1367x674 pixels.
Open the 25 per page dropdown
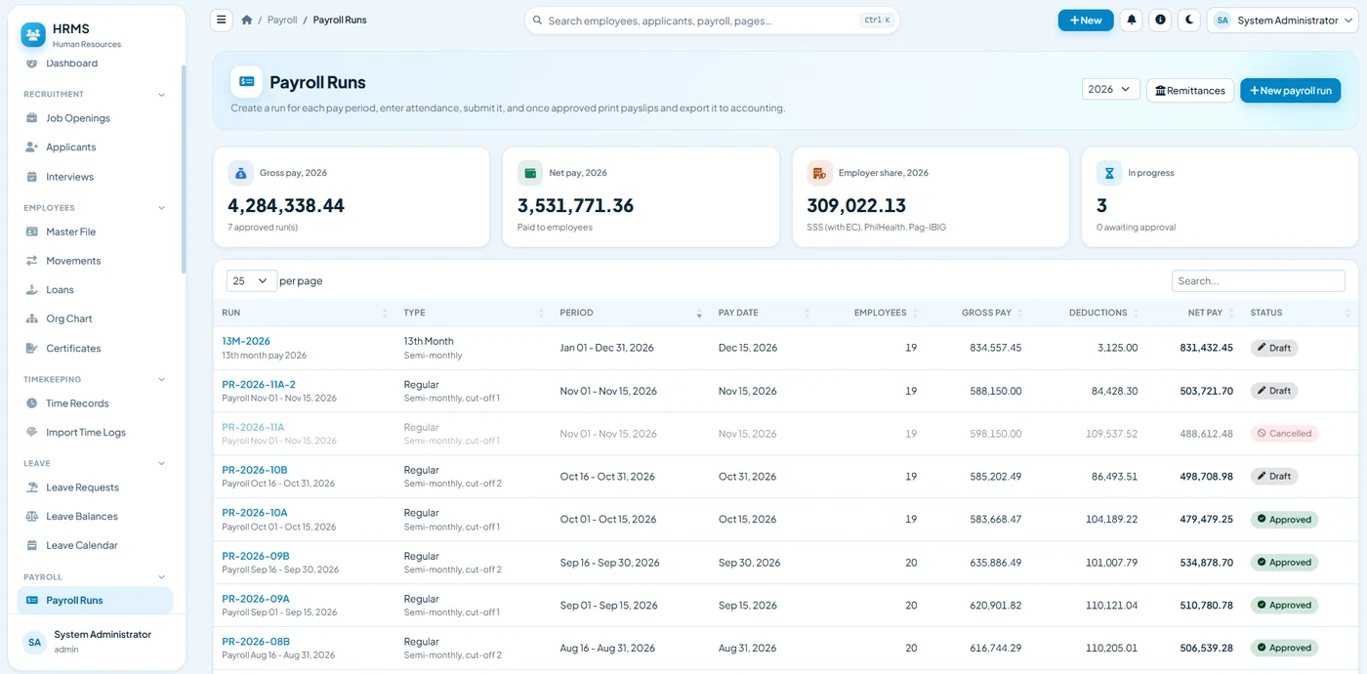click(252, 280)
